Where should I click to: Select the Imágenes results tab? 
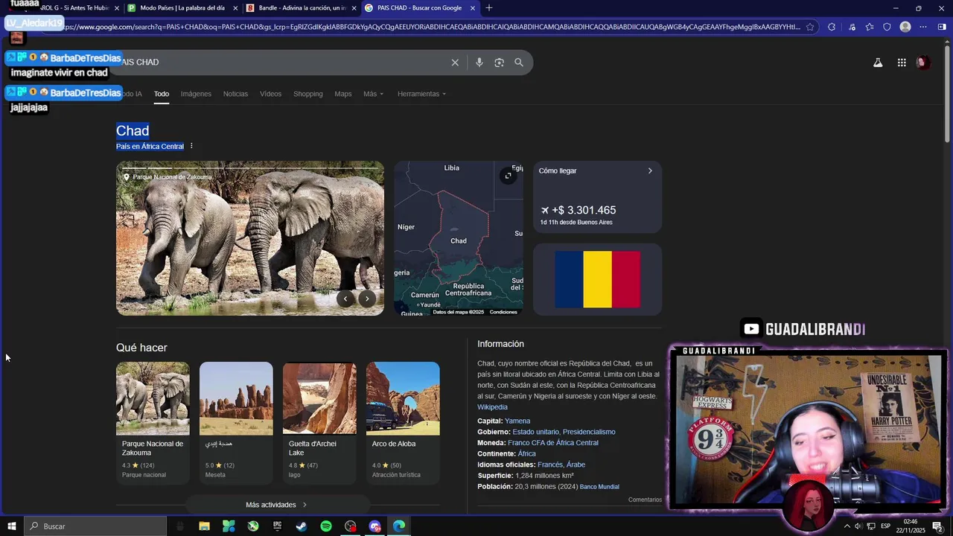coord(196,94)
